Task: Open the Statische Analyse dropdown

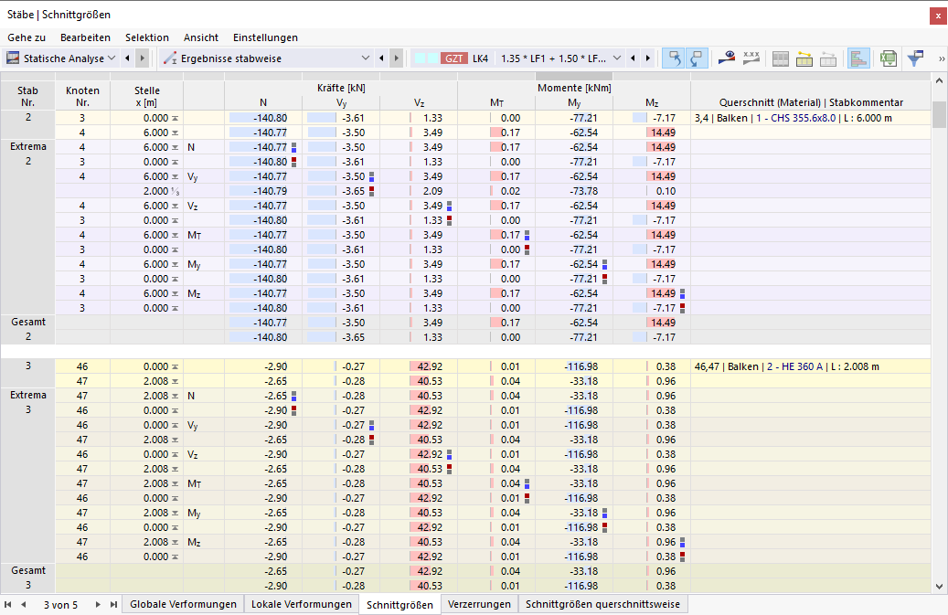Action: 60,58
